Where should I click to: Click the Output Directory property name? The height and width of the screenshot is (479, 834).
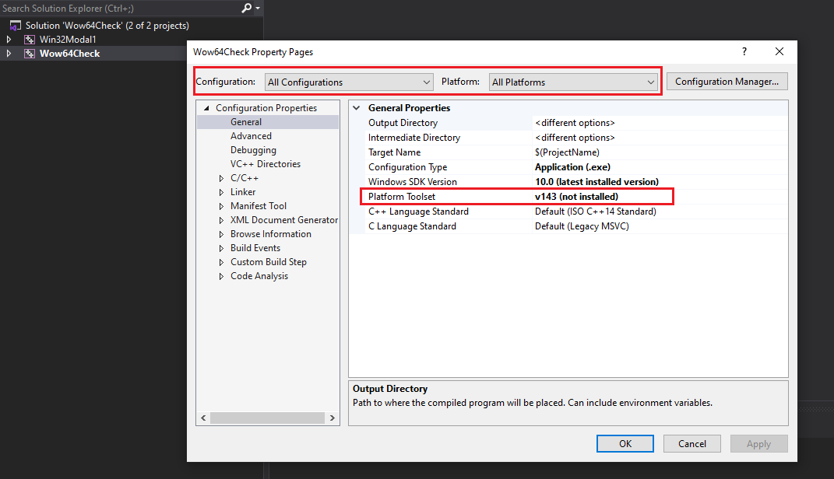point(403,123)
